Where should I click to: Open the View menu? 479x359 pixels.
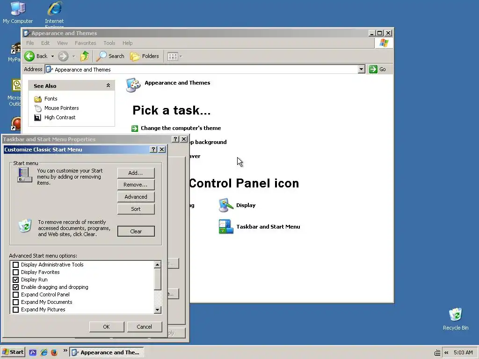pos(62,43)
